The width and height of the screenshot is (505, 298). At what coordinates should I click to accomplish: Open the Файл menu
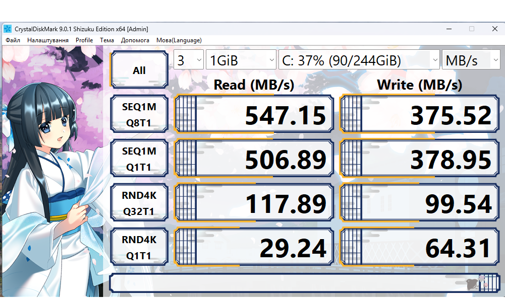tap(13, 40)
